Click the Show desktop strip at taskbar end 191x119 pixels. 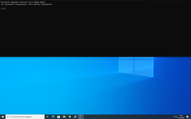click(190, 117)
